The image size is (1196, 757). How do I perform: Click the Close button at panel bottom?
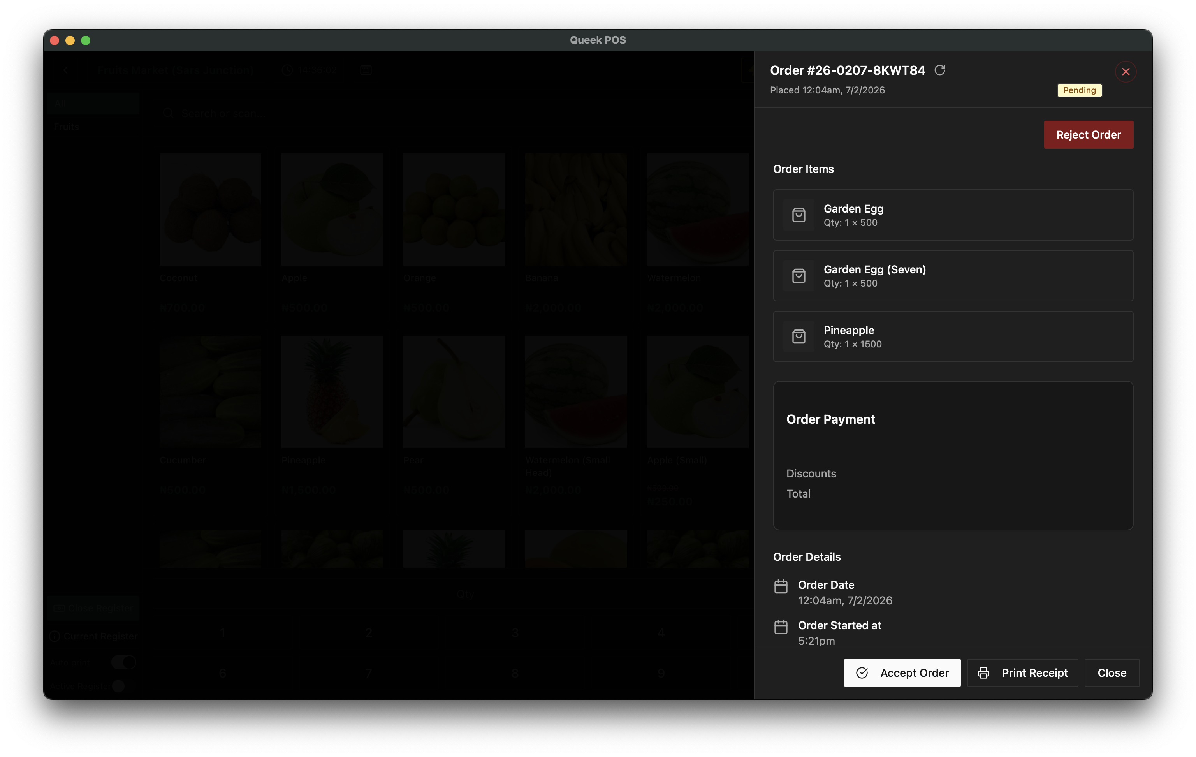(x=1112, y=672)
